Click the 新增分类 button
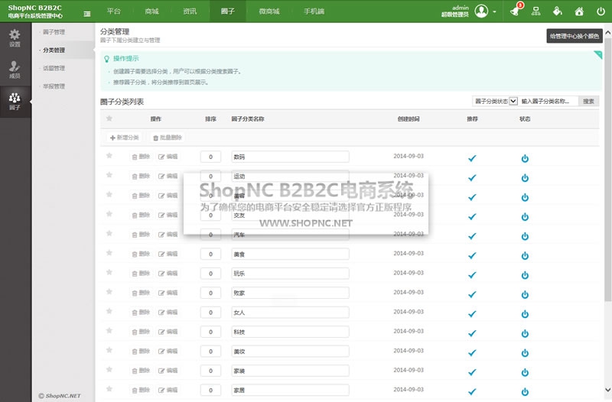This screenshot has width=612, height=402. tap(125, 138)
